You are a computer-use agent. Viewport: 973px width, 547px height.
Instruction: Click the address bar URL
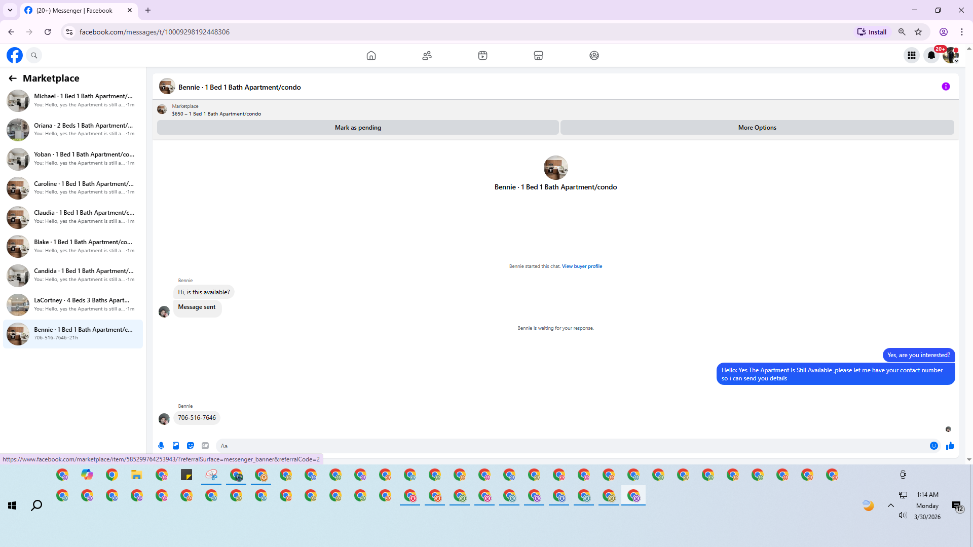point(155,32)
